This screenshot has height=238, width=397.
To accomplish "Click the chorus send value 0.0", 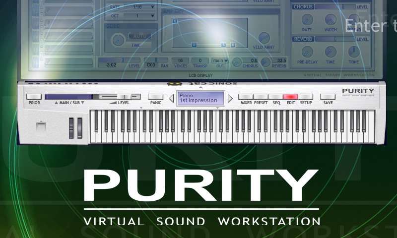I will coord(251,60).
